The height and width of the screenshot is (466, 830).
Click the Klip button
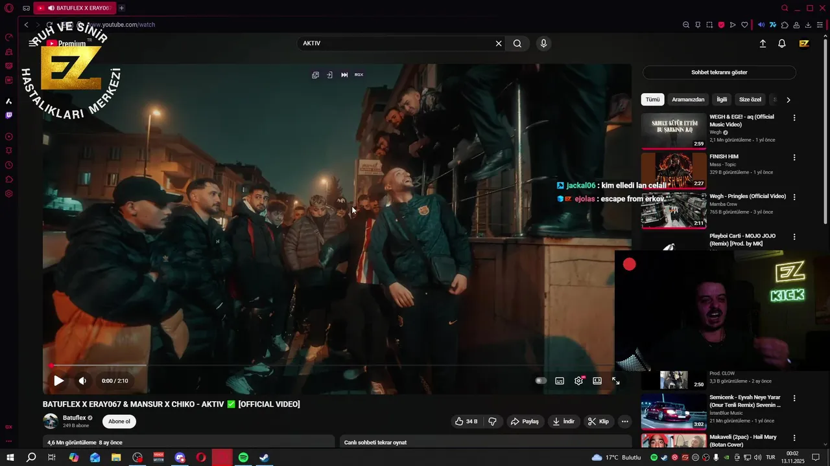click(599, 421)
